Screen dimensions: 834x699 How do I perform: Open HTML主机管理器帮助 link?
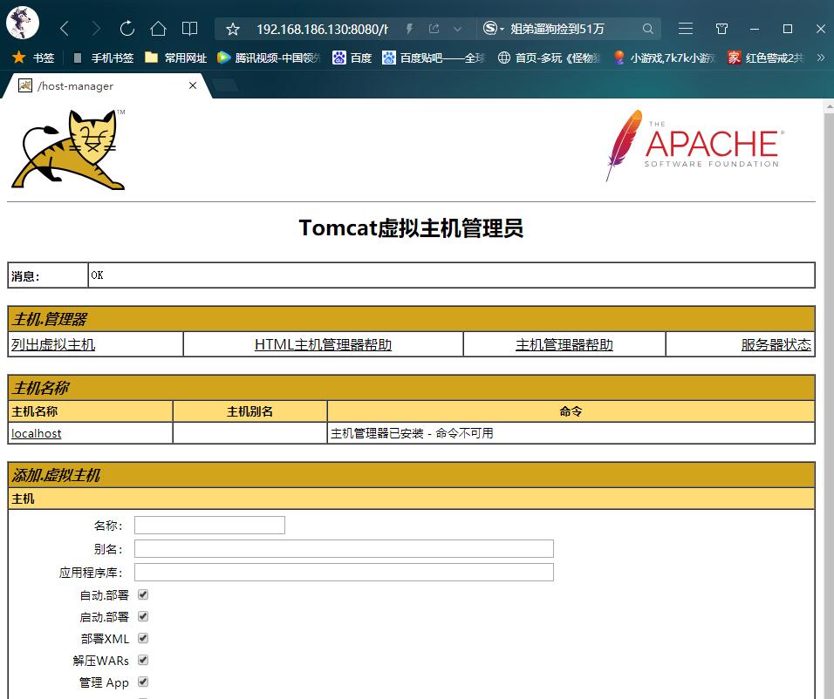pos(323,344)
